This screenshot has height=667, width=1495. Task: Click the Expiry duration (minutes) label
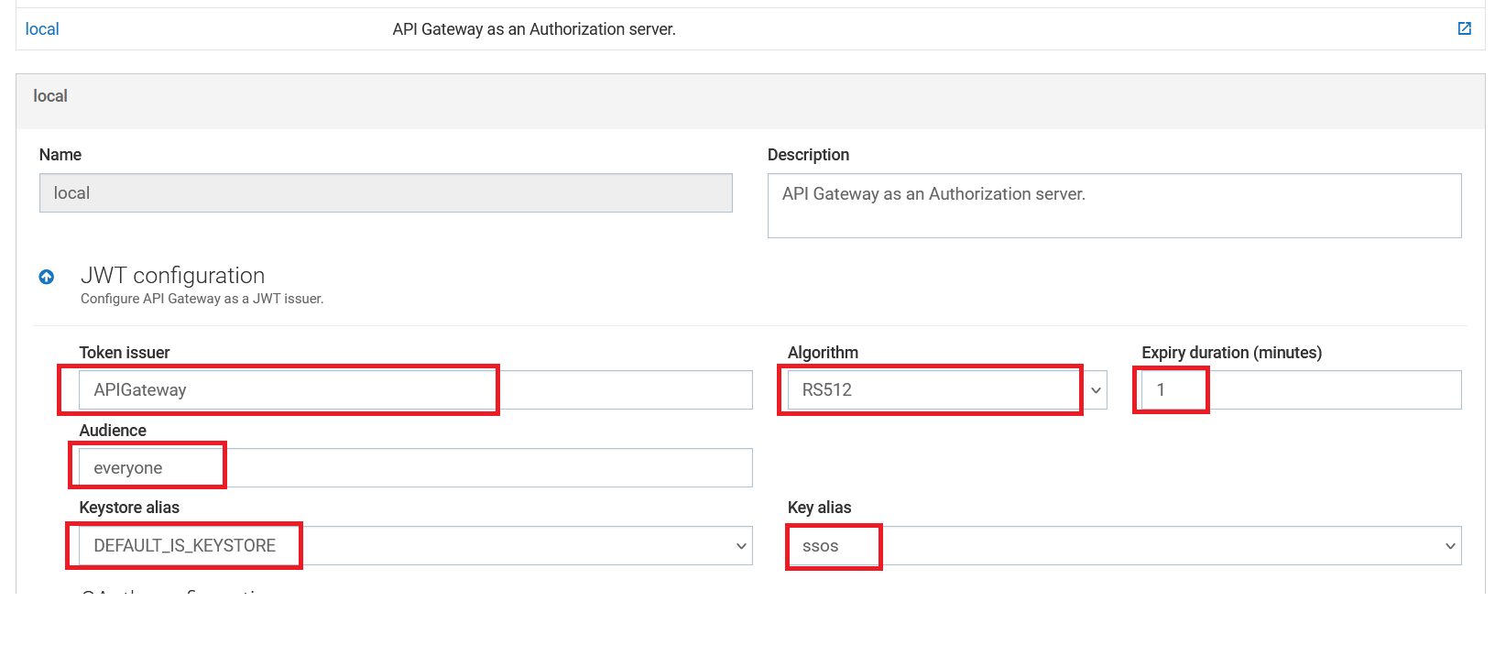point(1231,353)
